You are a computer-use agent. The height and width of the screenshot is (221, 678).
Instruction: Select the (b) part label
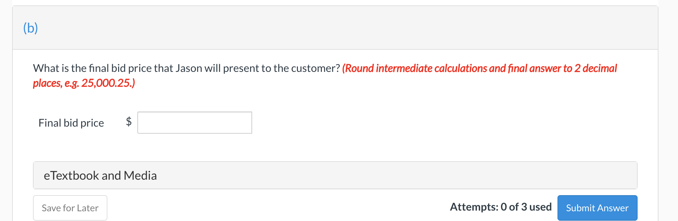point(30,28)
